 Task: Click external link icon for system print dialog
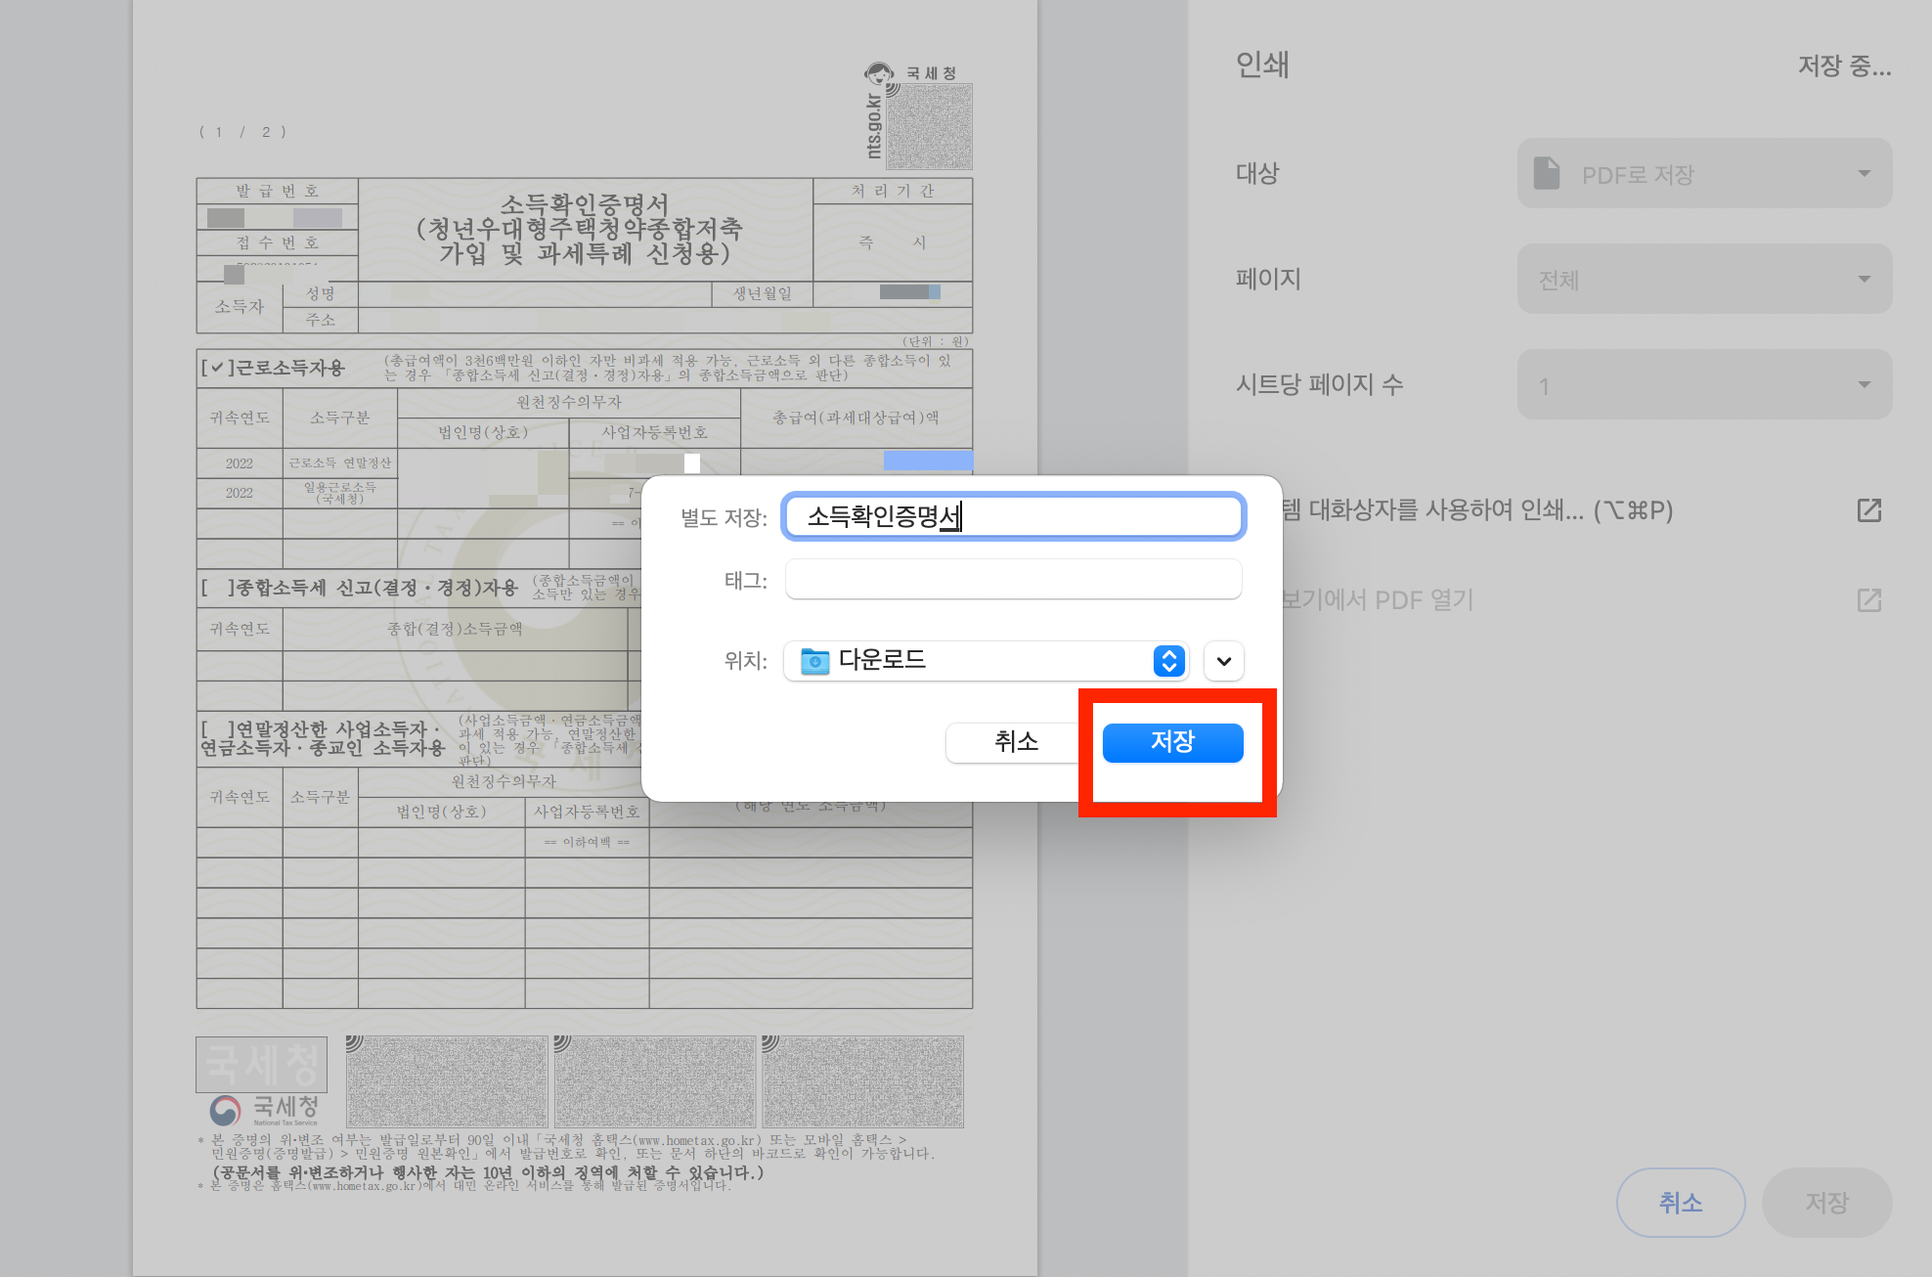pos(1868,510)
